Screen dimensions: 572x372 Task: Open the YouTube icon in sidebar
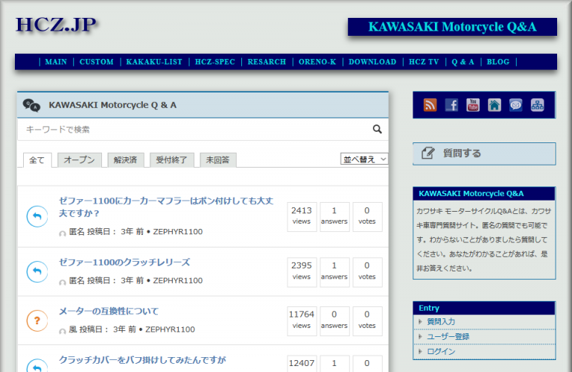pyautogui.click(x=473, y=105)
